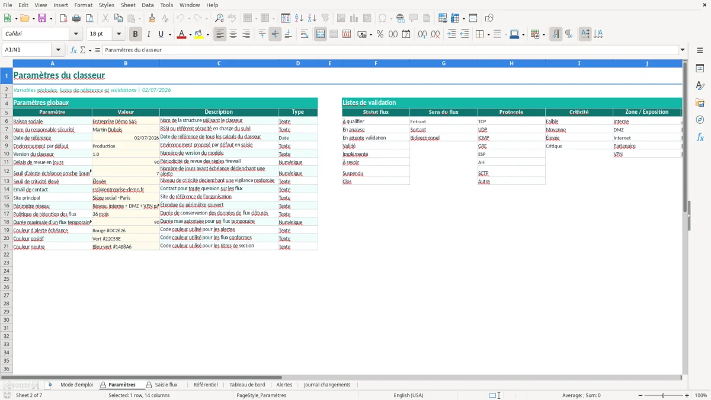711x400 pixels.
Task: Open Function Wizard fx icon
Action: (74, 50)
